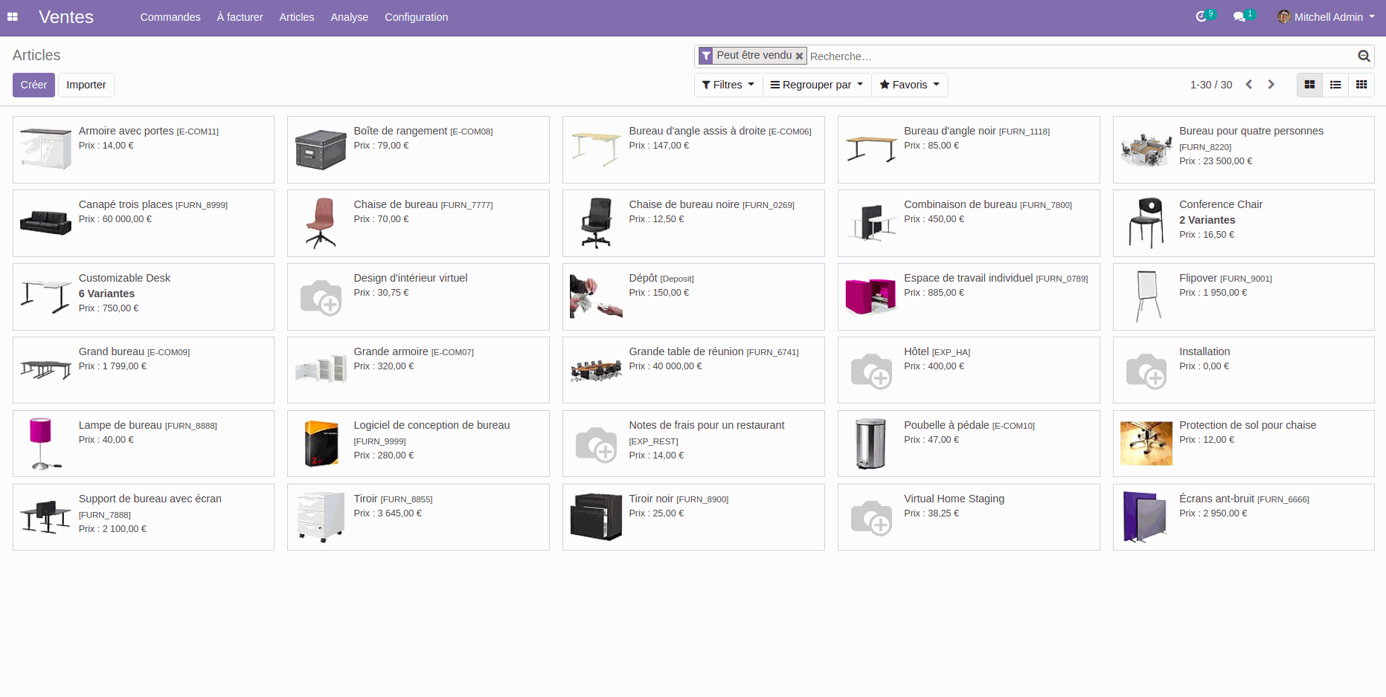This screenshot has width=1386, height=697.
Task: Click the Créer button
Action: tap(33, 85)
